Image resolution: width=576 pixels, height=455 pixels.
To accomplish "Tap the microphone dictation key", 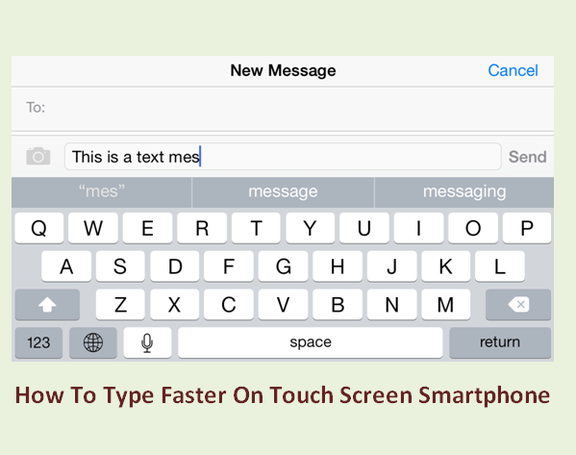I will coord(147,342).
